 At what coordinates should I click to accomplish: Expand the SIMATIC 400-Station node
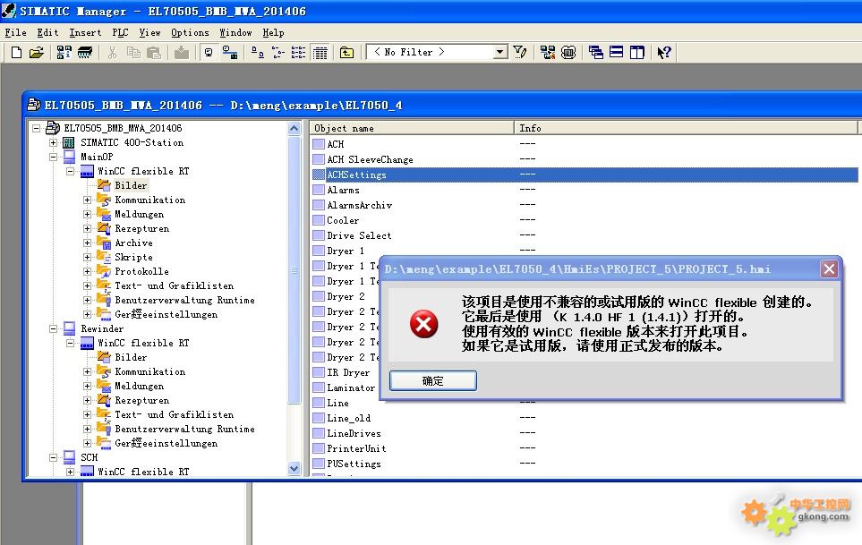54,142
